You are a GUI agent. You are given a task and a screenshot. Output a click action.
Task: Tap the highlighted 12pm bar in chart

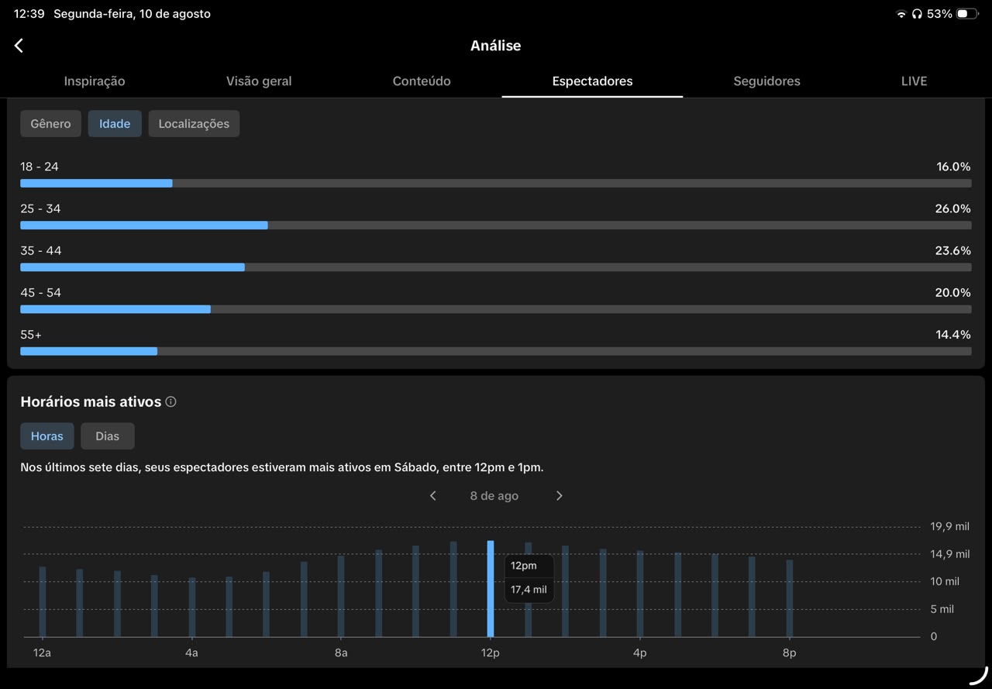(x=491, y=589)
